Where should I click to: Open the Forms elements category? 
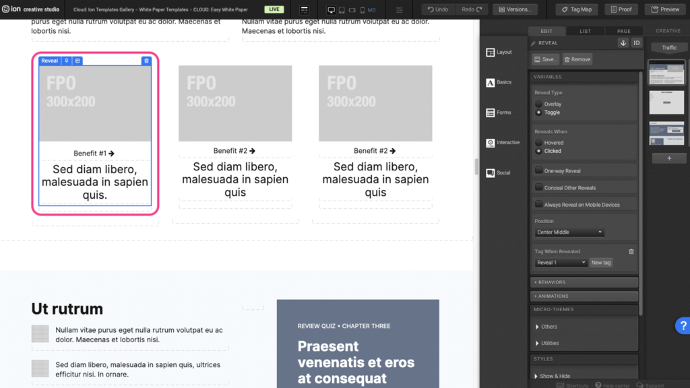pos(499,112)
